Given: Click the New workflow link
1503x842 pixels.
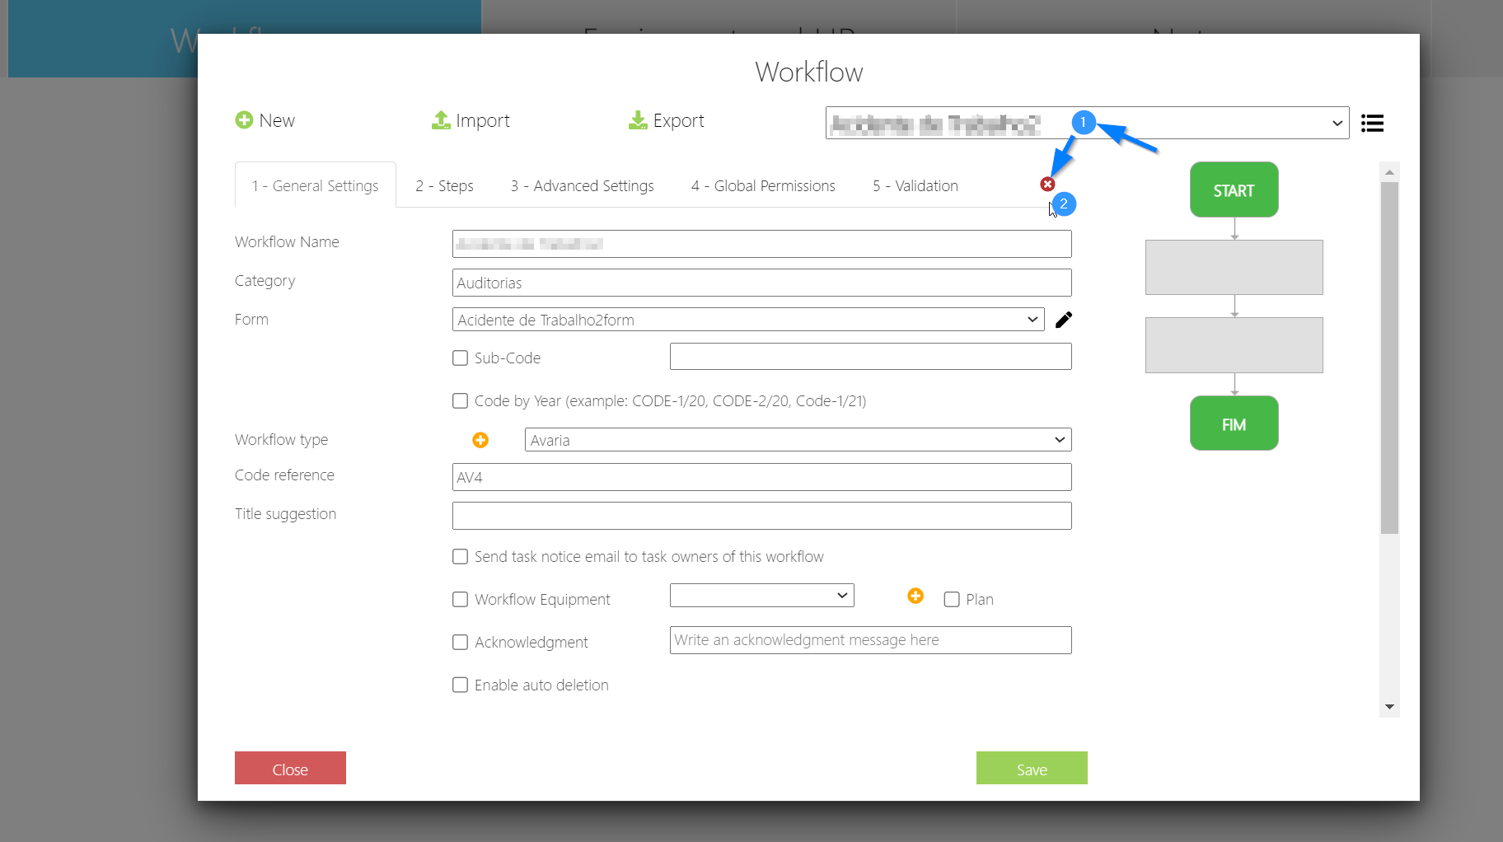Looking at the screenshot, I should [x=277, y=120].
